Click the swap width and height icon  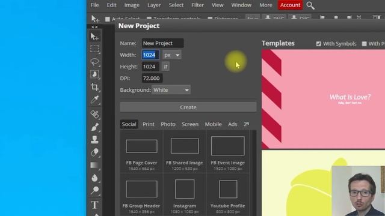tap(165, 67)
